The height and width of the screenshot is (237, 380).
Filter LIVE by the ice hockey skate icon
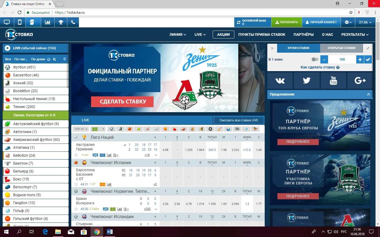click(121, 129)
